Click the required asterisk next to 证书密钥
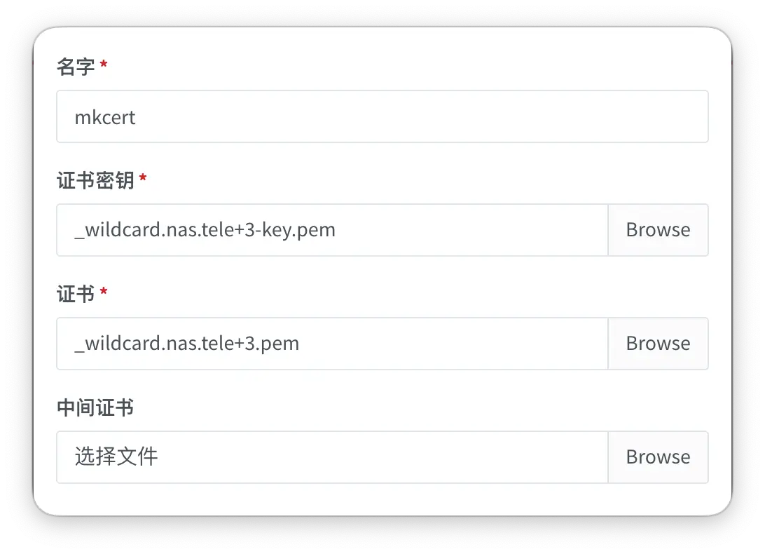The width and height of the screenshot is (765, 554). (x=143, y=179)
